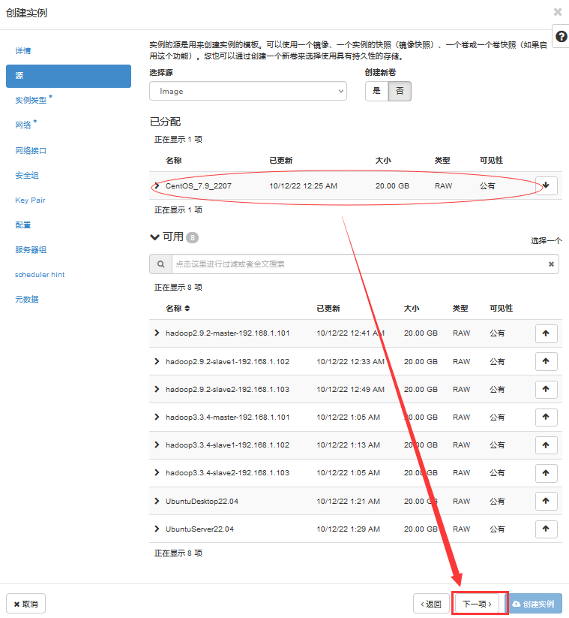Viewport: 569px width, 618px height.
Task: Sort available images by 名称 column
Action: (178, 308)
